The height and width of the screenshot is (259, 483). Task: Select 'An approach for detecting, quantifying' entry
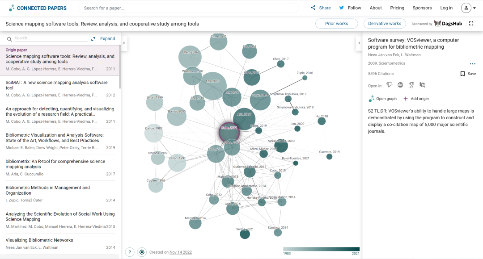pyautogui.click(x=60, y=115)
